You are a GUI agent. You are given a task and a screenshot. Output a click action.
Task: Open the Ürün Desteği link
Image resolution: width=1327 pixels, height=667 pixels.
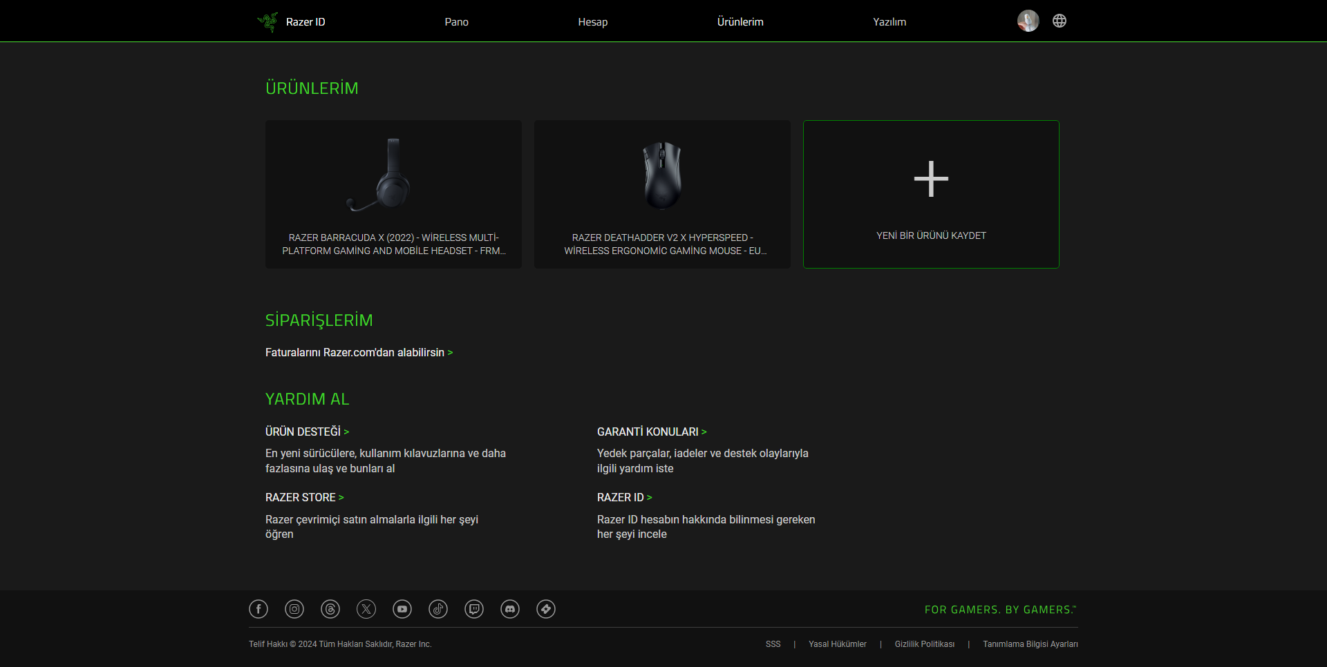coord(307,432)
